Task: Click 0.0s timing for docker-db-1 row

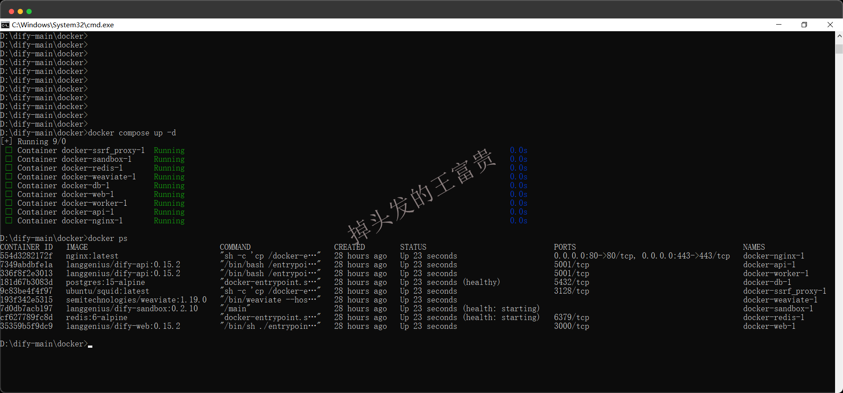Action: pyautogui.click(x=518, y=186)
